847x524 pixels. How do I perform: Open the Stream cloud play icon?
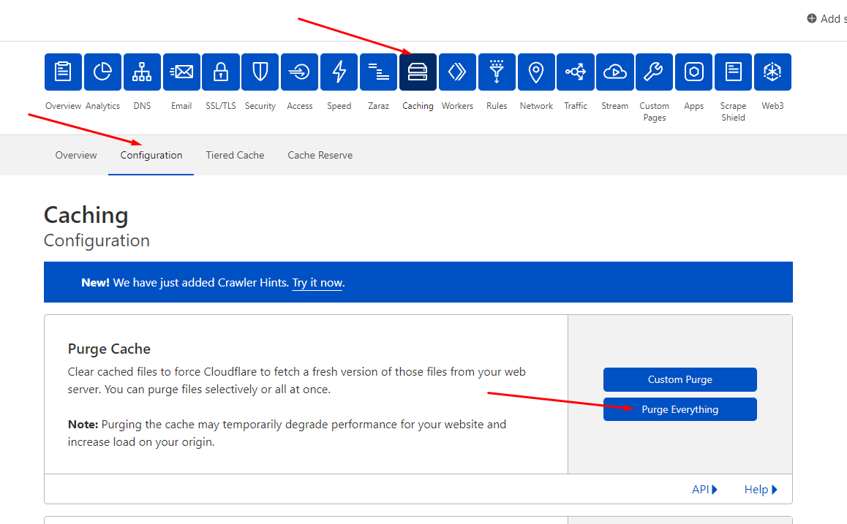click(615, 72)
